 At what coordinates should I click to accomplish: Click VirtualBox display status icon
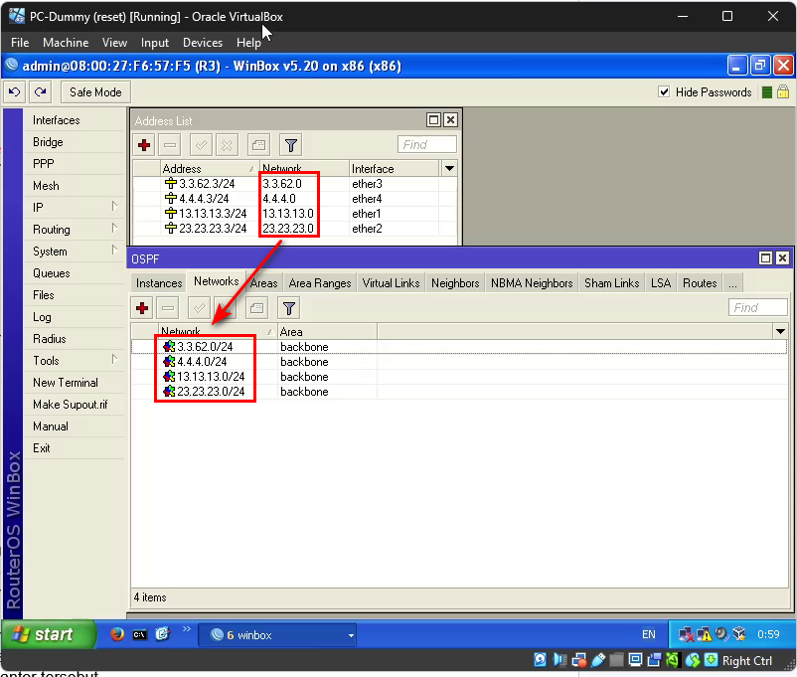point(635,660)
